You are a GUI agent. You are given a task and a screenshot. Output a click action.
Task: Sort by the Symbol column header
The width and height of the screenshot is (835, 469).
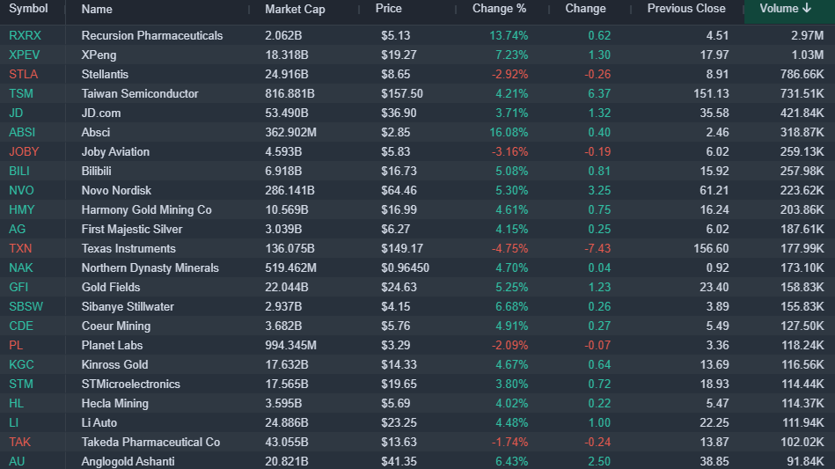coord(28,9)
